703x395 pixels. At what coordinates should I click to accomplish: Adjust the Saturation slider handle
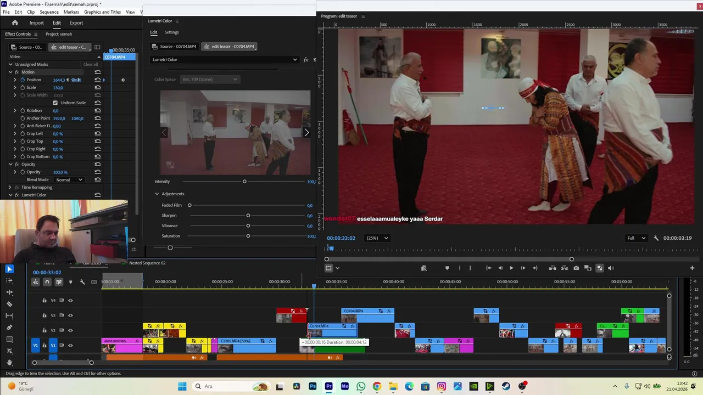click(x=248, y=236)
